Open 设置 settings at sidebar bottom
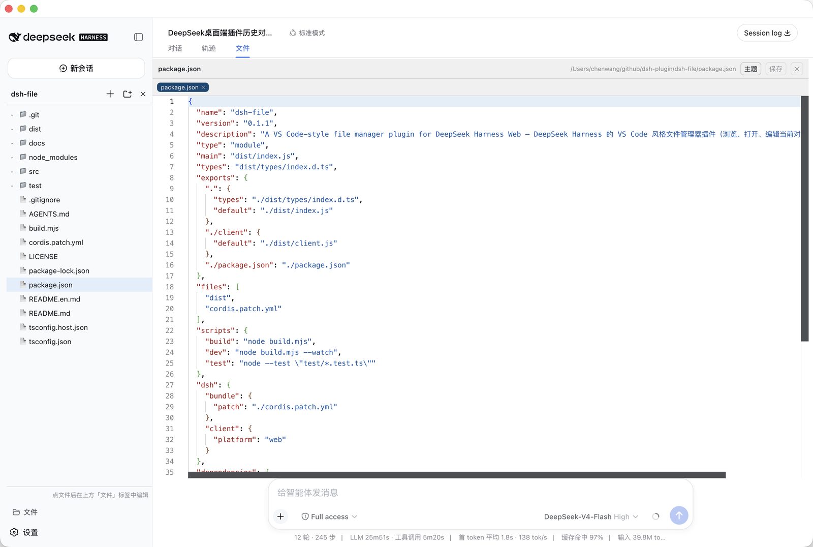 (24, 532)
